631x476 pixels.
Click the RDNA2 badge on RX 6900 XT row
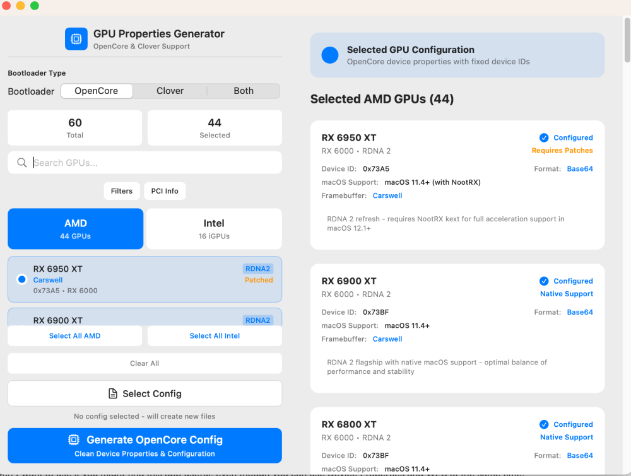pos(257,320)
